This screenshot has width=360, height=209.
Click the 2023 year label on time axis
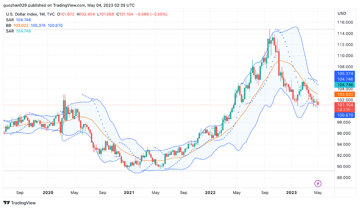click(x=291, y=193)
